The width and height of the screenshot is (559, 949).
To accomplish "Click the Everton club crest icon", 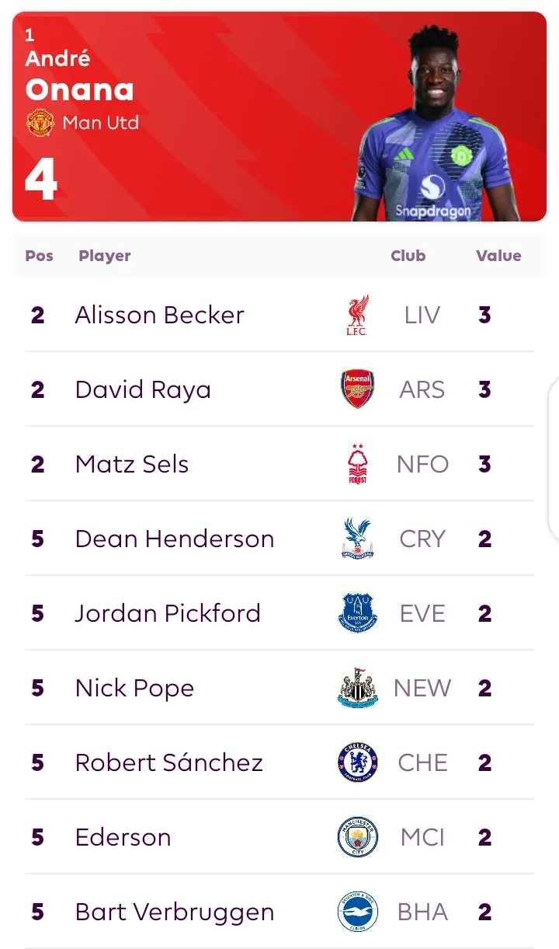I will pyautogui.click(x=358, y=613).
